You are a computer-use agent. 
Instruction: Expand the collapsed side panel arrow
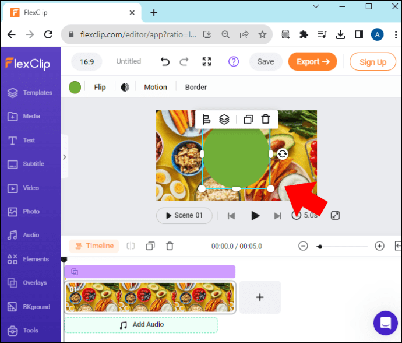point(65,157)
